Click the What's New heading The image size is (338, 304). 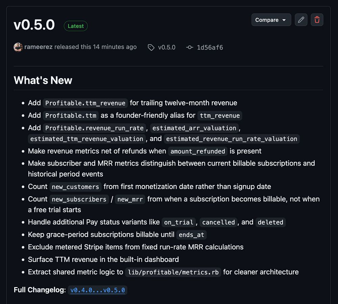tap(43, 80)
